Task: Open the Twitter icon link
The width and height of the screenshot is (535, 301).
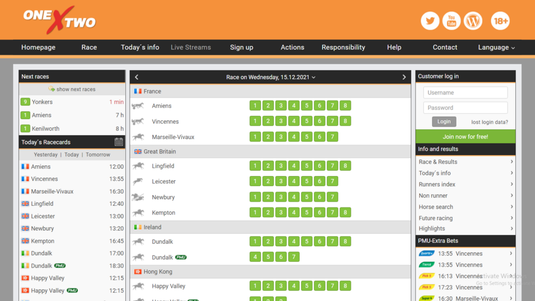Action: coord(430,21)
